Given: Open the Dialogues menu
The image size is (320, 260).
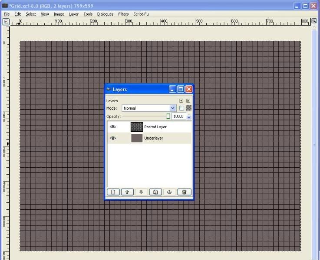Looking at the screenshot, I should pyautogui.click(x=105, y=14).
